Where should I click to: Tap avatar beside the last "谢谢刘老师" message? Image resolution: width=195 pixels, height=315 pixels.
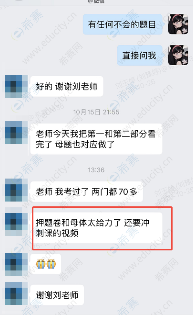click(16, 293)
